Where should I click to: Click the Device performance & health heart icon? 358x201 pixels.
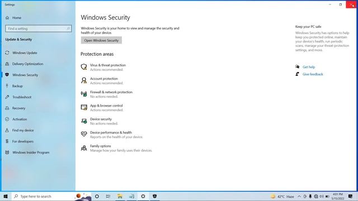(84, 134)
